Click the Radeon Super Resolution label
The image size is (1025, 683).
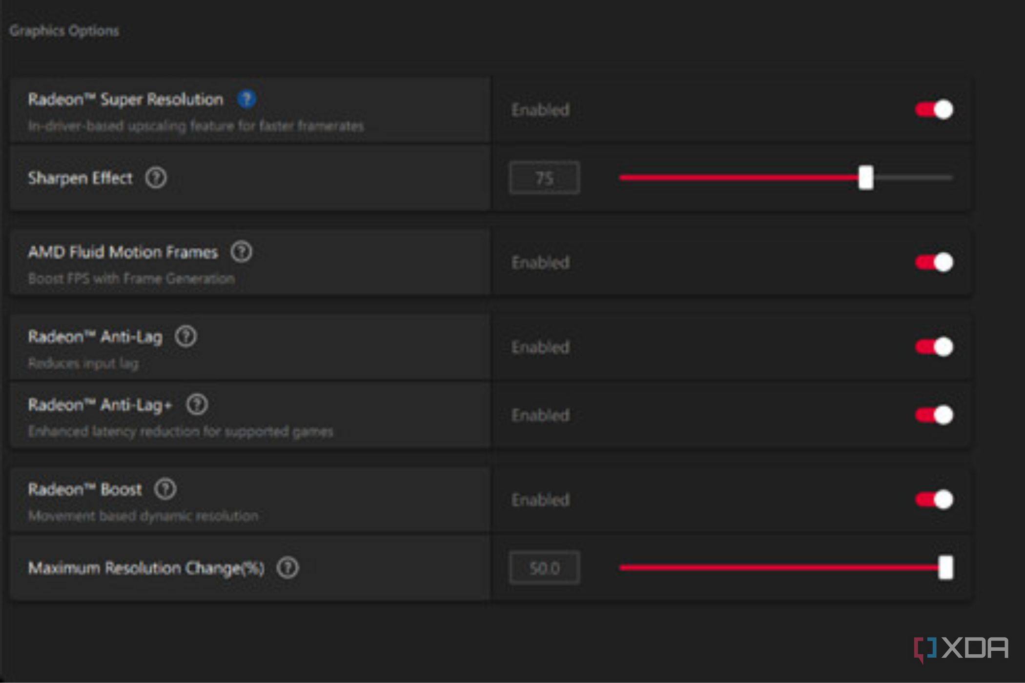click(125, 100)
